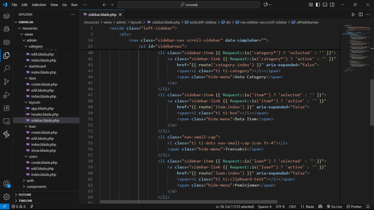This screenshot has height=210, width=374.
Task: Open the Remote Explorer view
Action: pyautogui.click(x=7, y=121)
